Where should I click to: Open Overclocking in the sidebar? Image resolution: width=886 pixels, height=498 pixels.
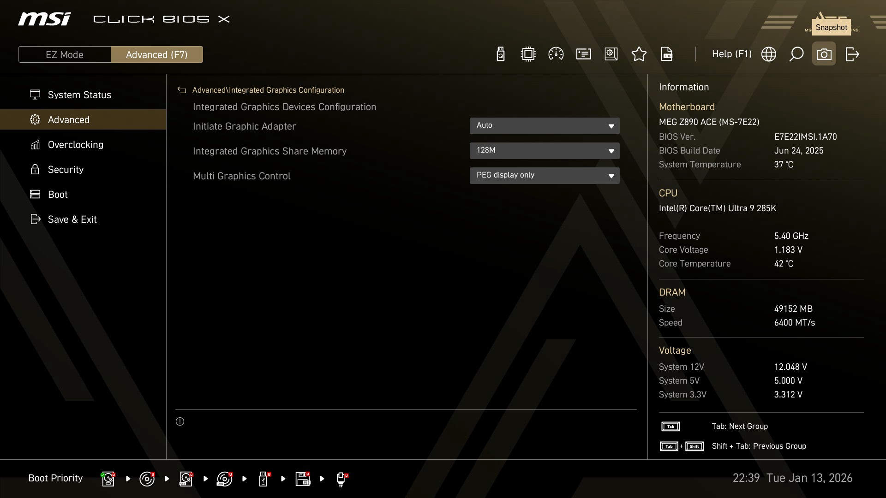[x=75, y=145]
